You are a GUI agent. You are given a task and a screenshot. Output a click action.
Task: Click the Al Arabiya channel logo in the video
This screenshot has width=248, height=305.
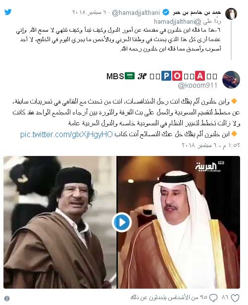coord(208,167)
